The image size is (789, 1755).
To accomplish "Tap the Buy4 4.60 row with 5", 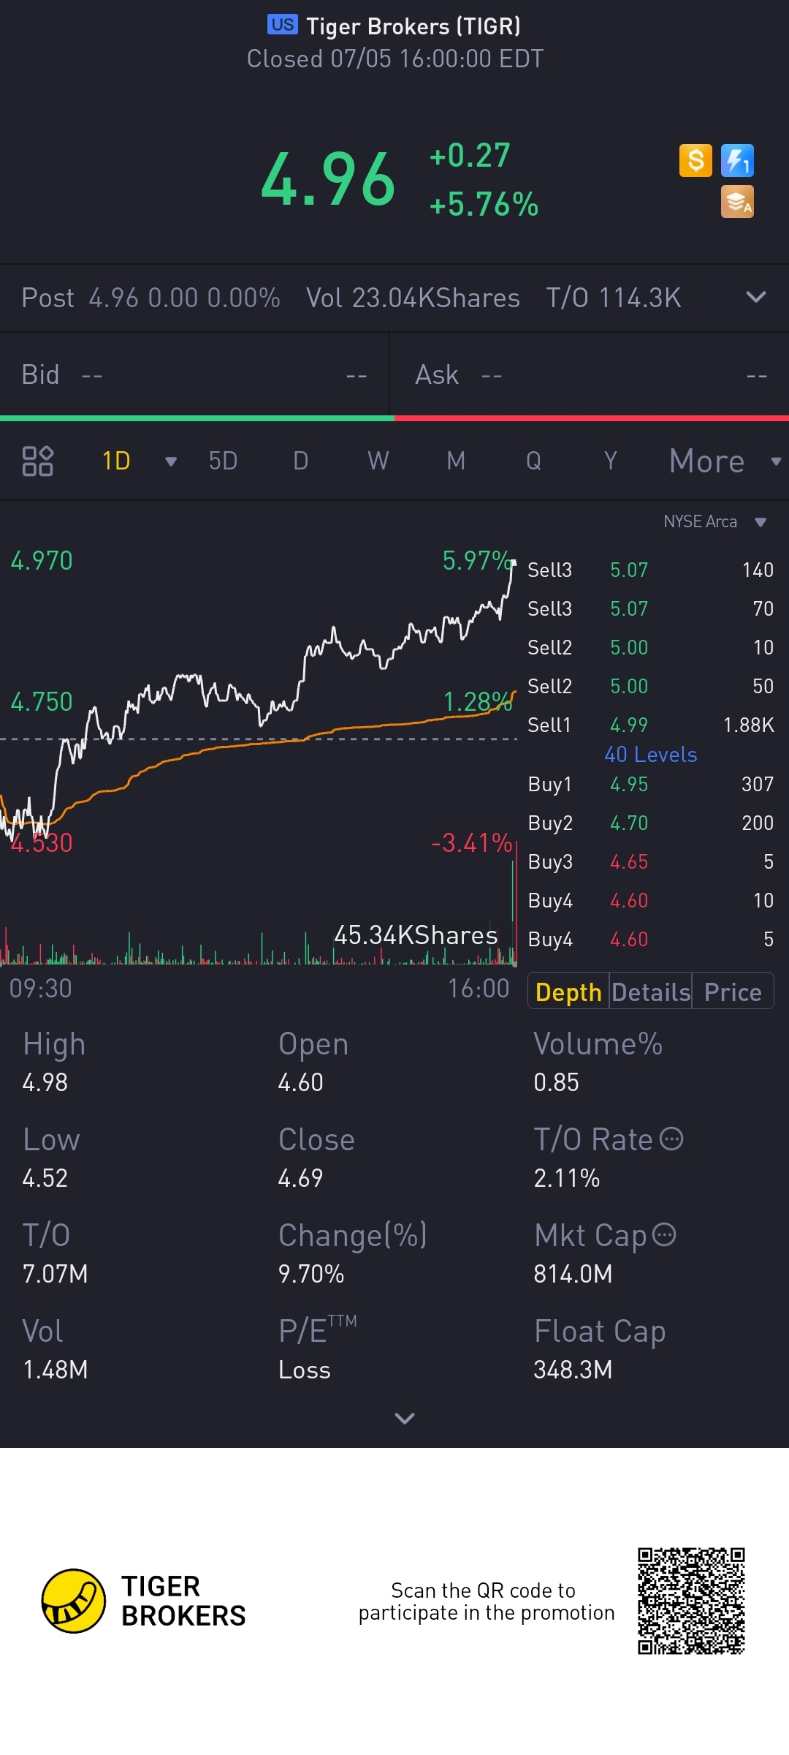I will tap(651, 939).
